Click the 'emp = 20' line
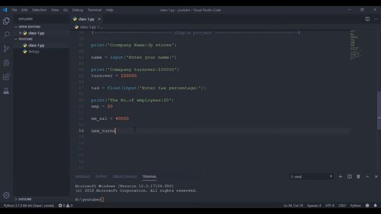 (x=102, y=106)
